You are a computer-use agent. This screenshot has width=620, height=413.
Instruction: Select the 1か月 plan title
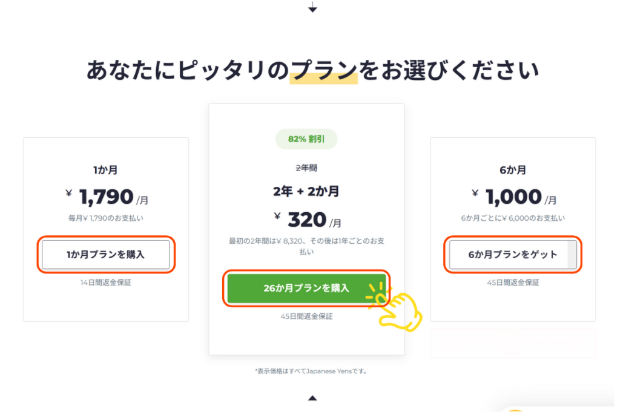coord(106,171)
